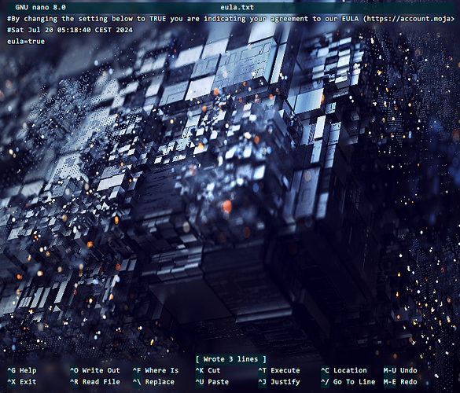
Task: Select the ^R Read File shortcut
Action: (95, 382)
